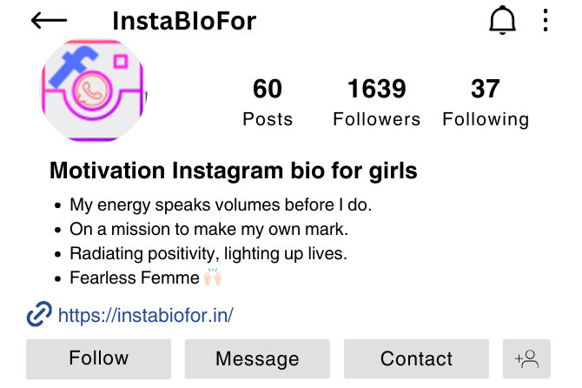Select the InstaBioFor username title

click(x=184, y=21)
